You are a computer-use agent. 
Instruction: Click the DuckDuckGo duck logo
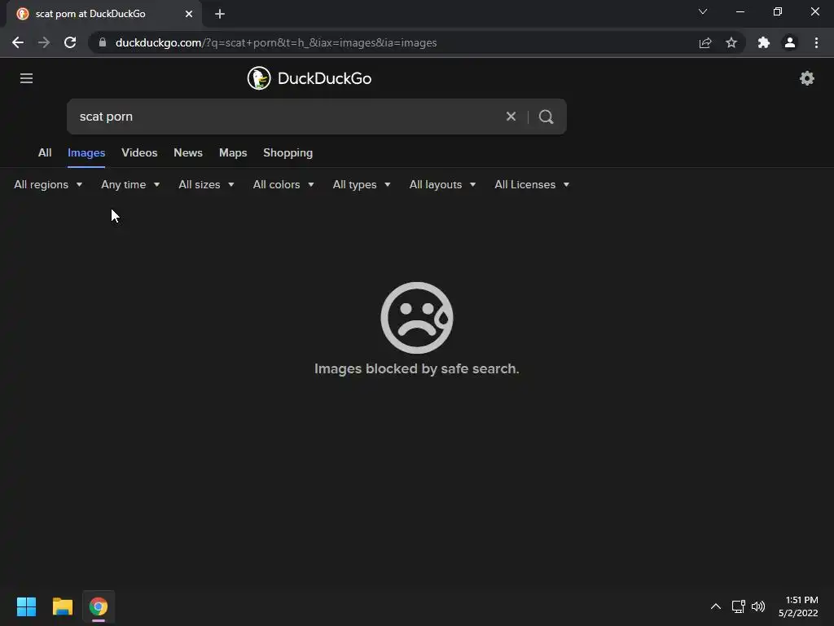click(259, 78)
